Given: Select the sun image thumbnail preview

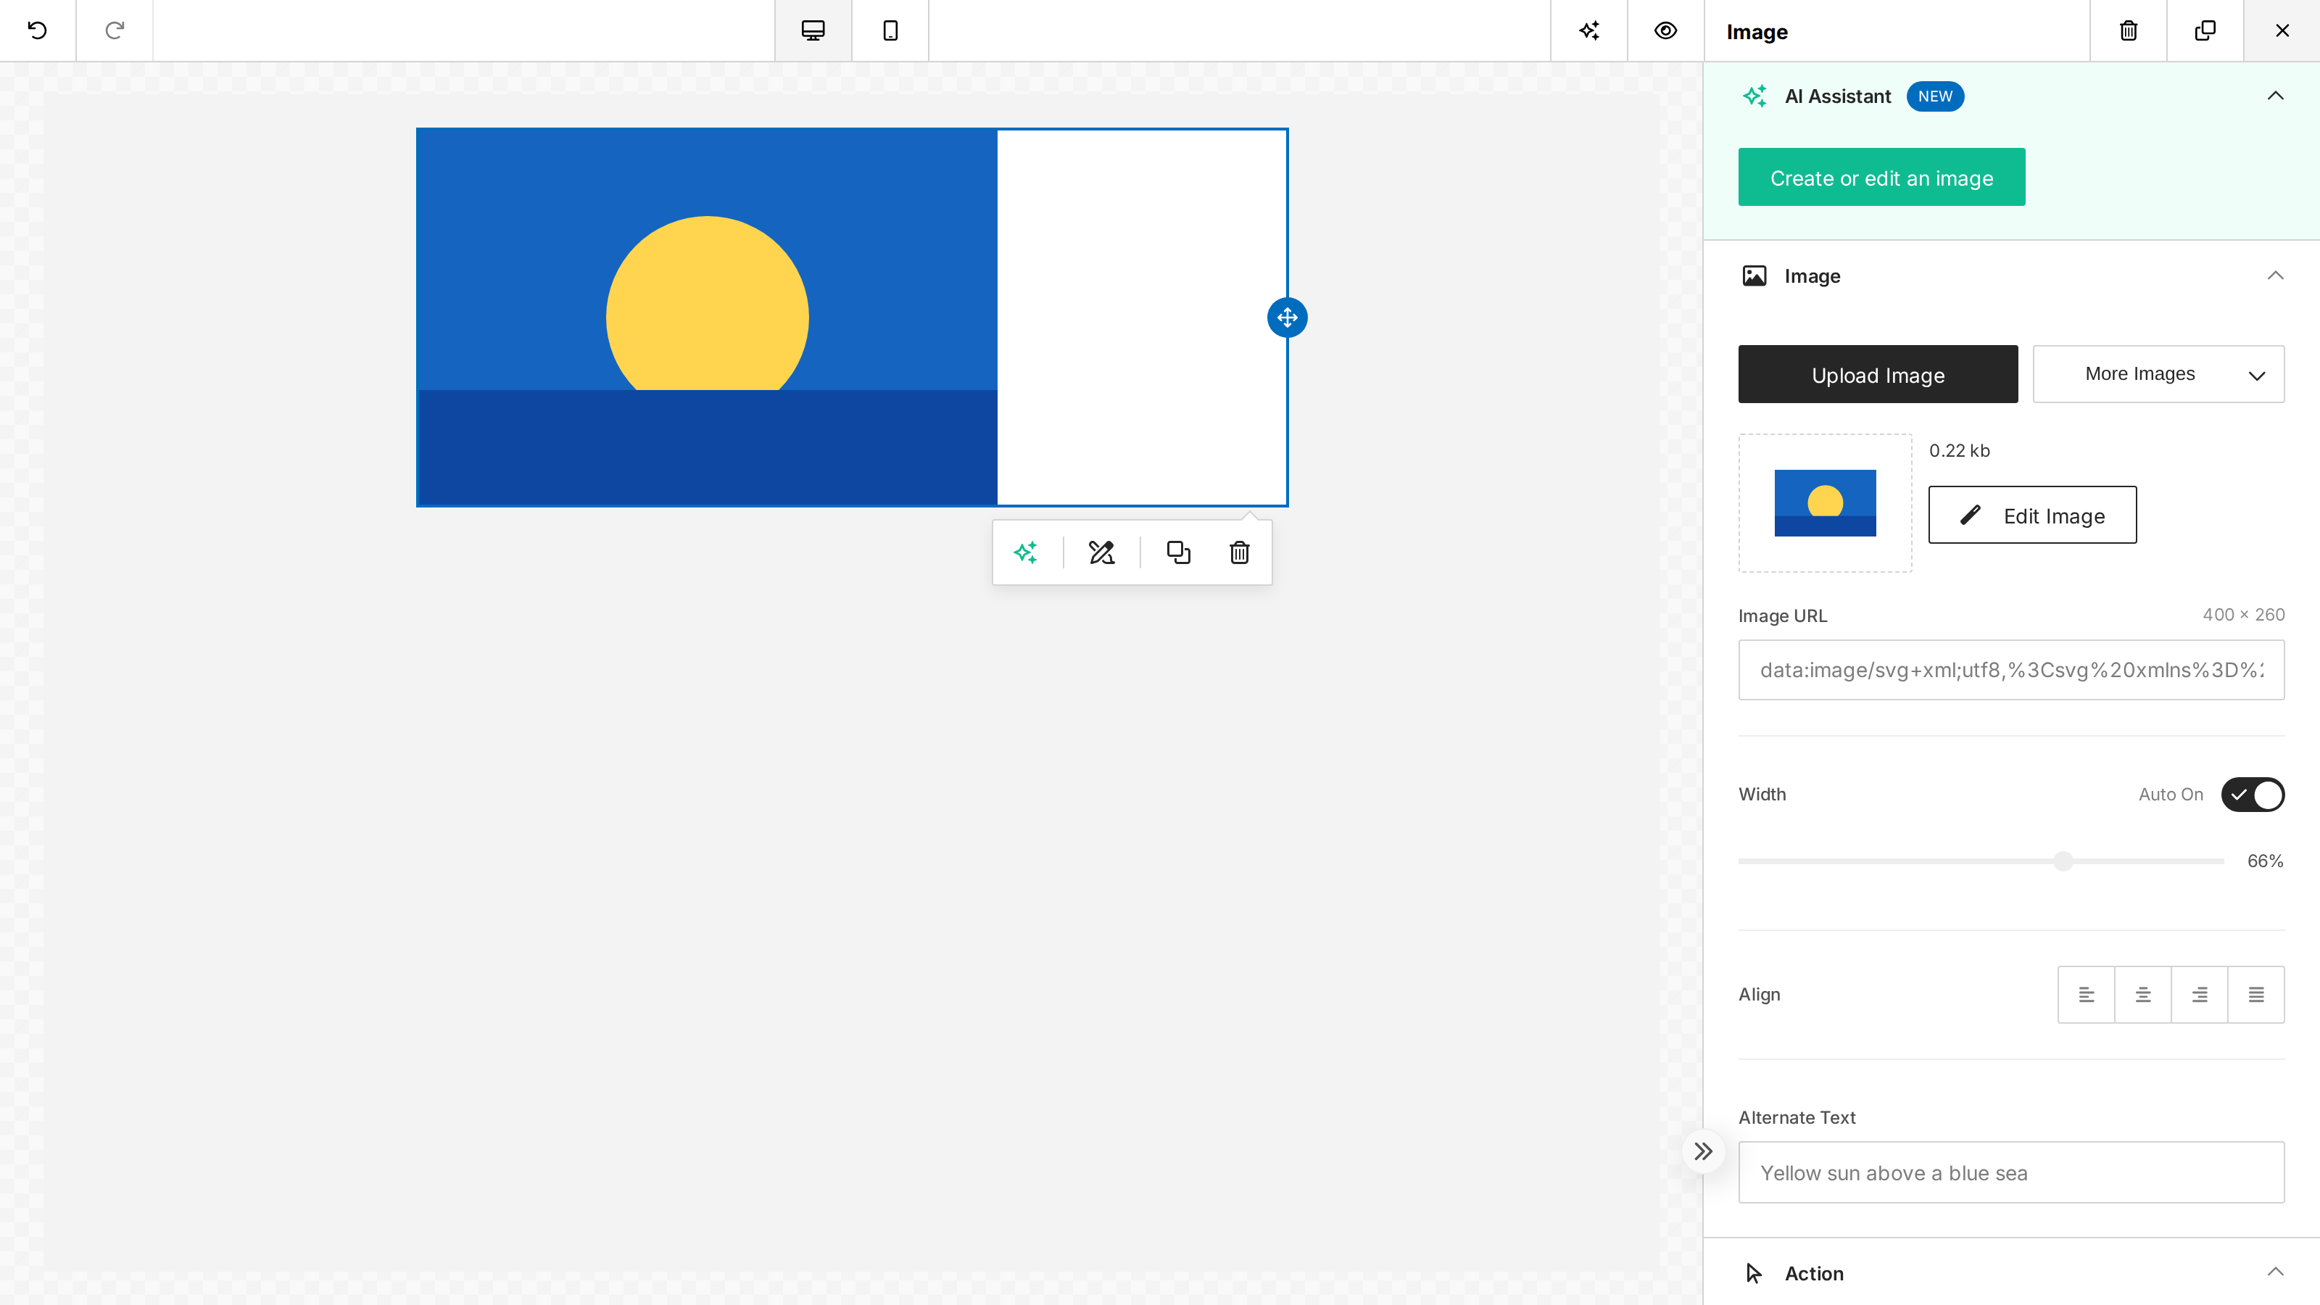Looking at the screenshot, I should 1825,502.
